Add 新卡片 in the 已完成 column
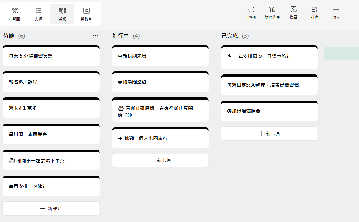 click(269, 133)
